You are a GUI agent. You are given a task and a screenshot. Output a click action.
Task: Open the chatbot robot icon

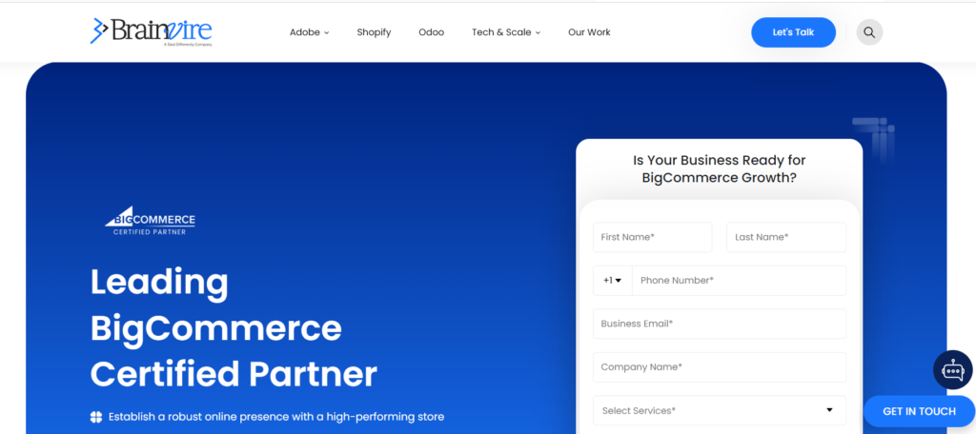point(952,370)
